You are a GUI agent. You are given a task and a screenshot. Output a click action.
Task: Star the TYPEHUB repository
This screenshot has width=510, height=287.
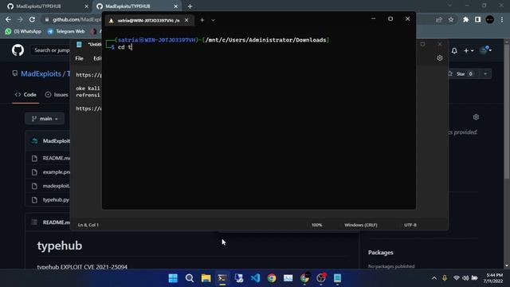click(461, 74)
